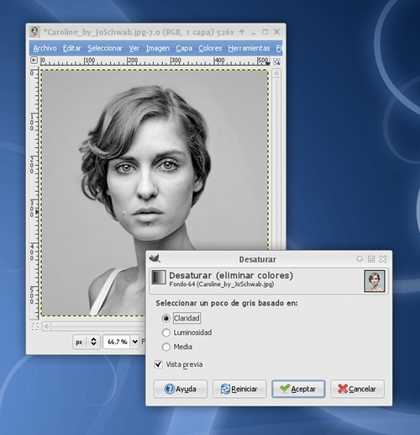This screenshot has height=435, width=420.
Task: Select the Claridad radio option
Action: coord(166,318)
